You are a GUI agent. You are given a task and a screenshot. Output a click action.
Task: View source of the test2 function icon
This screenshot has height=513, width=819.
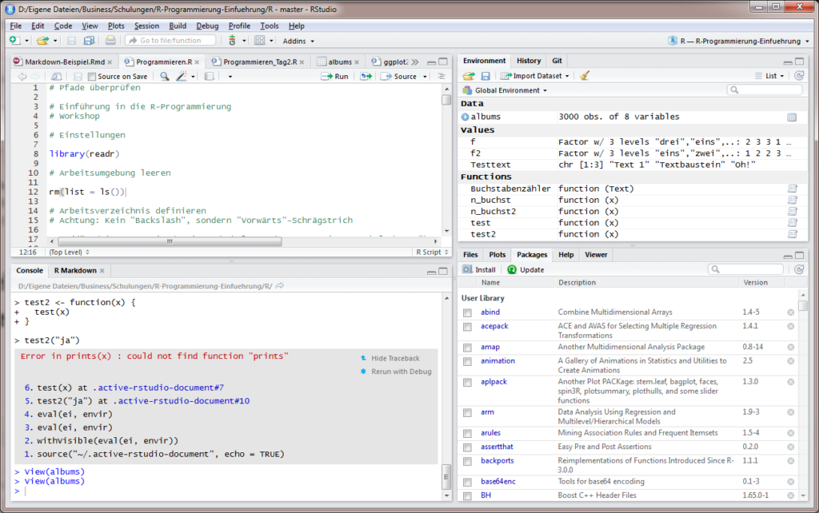click(x=793, y=234)
